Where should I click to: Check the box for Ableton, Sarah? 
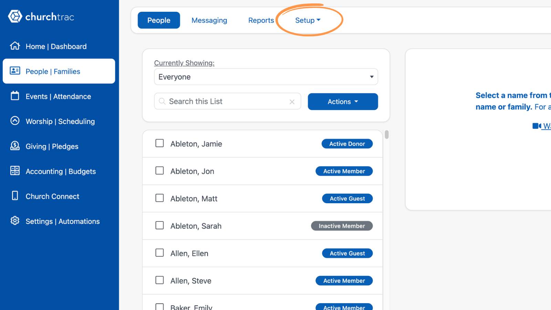pyautogui.click(x=159, y=225)
